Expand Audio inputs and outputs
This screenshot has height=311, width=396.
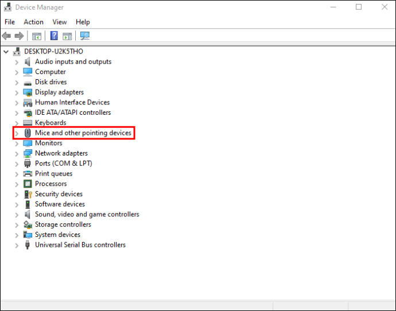coord(17,62)
